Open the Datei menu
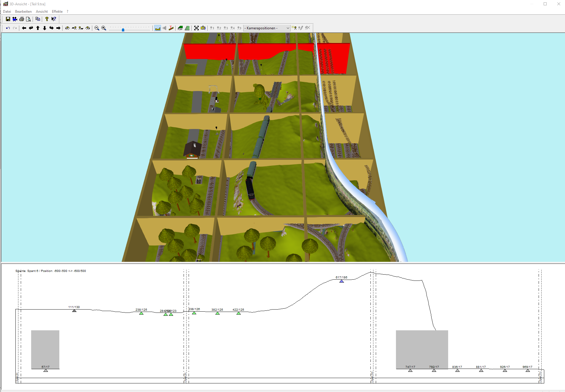 [x=7, y=12]
